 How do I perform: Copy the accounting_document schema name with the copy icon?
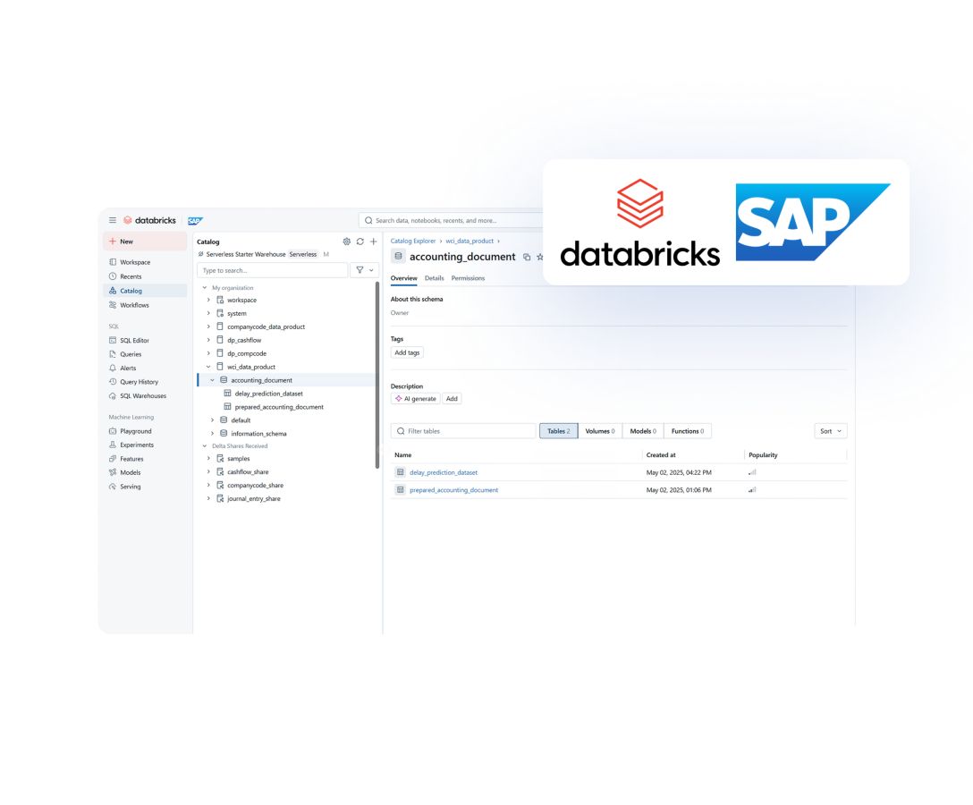click(527, 257)
